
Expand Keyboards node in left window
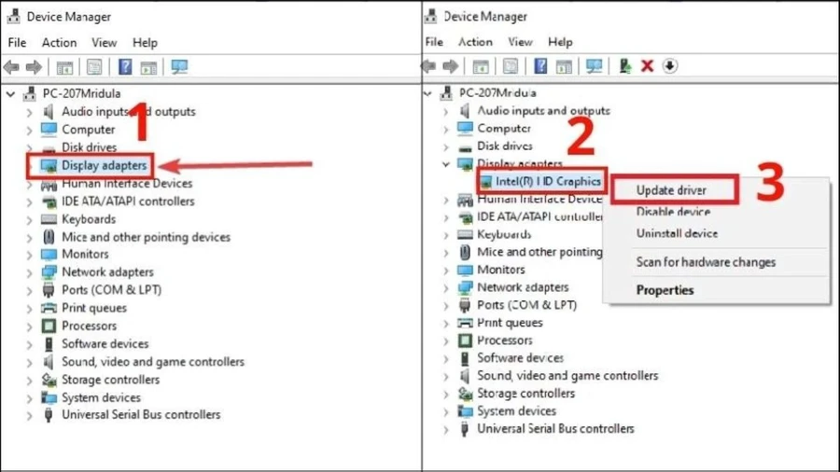coord(30,220)
